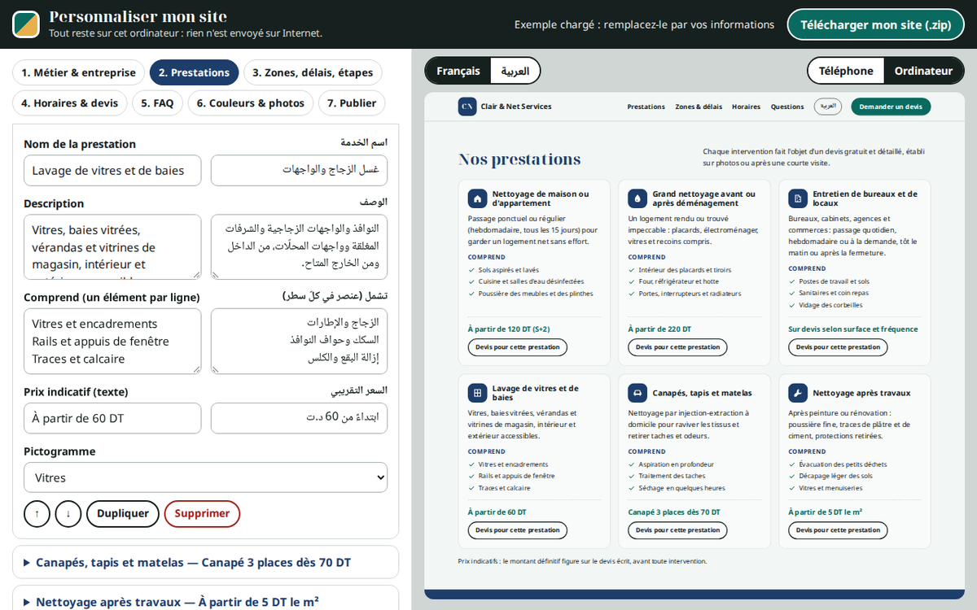This screenshot has height=610, width=977.
Task: Switch preview to Français
Action: click(458, 71)
